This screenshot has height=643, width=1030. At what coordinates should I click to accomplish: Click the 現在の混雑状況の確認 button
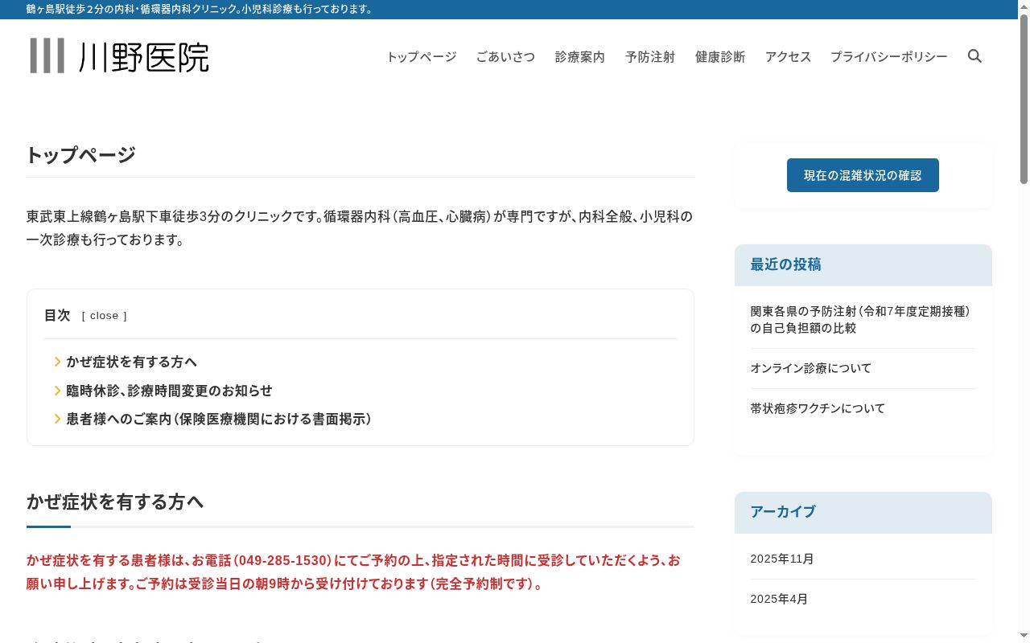pyautogui.click(x=863, y=175)
